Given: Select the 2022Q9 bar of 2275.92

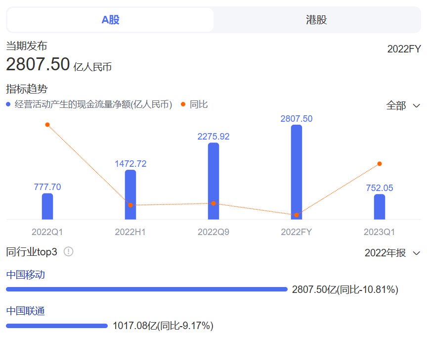Looking at the screenshot, I should 214,181.
